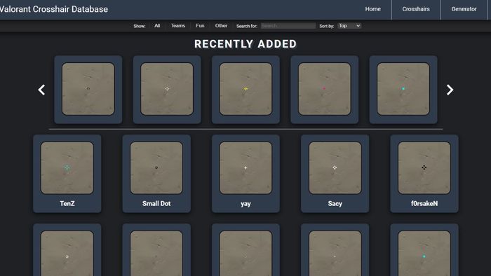Click the Valorant Crosshair Database title

coord(54,9)
